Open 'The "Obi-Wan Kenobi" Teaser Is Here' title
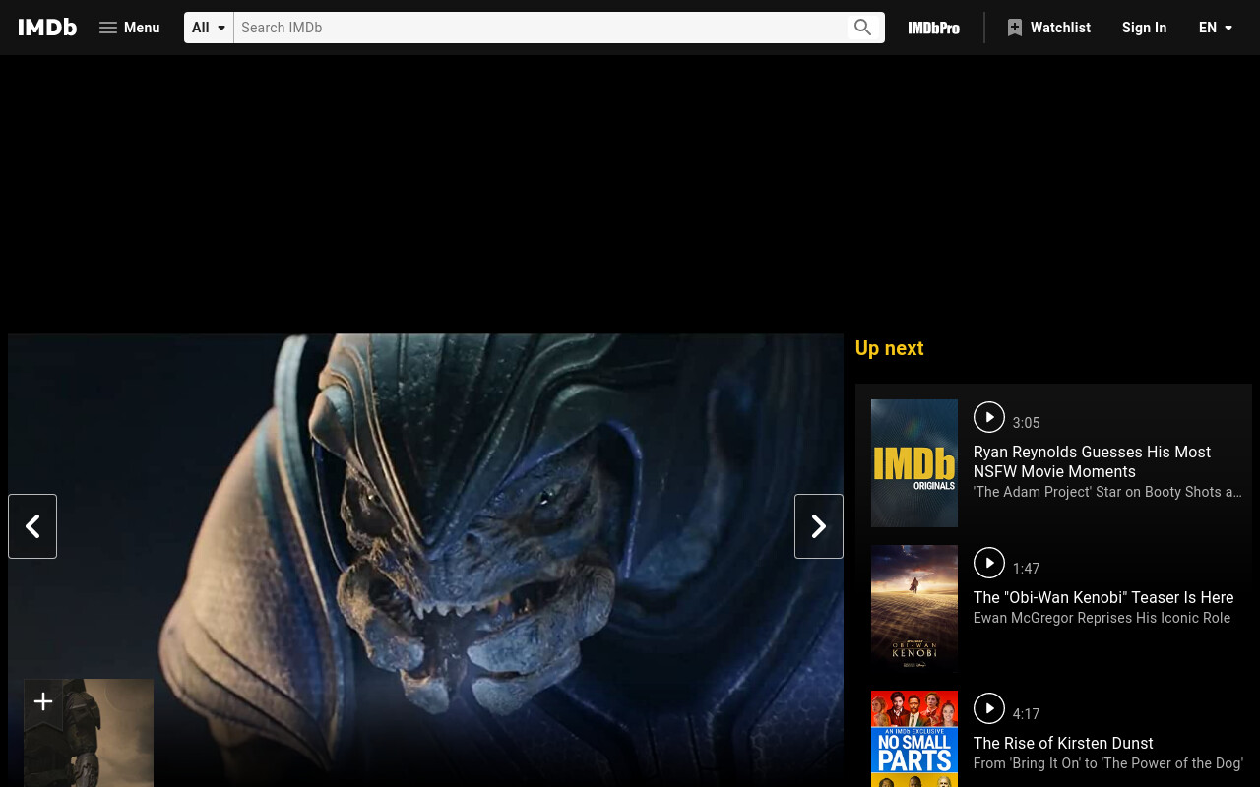This screenshot has height=787, width=1260. pos(1103,597)
